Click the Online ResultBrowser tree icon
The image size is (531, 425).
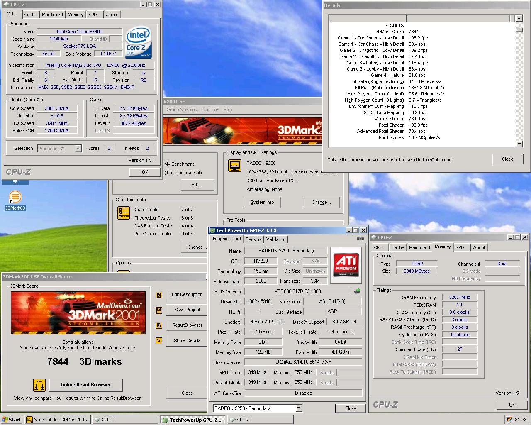39,385
